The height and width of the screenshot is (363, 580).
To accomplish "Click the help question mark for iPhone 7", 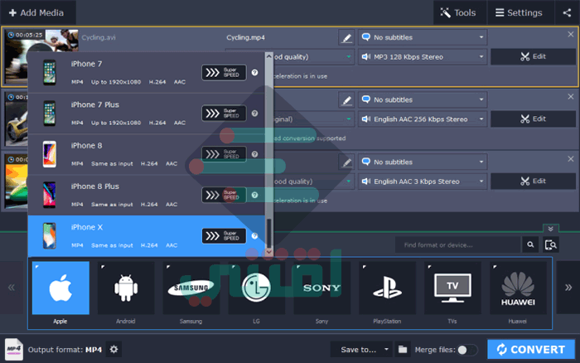I will 254,73.
